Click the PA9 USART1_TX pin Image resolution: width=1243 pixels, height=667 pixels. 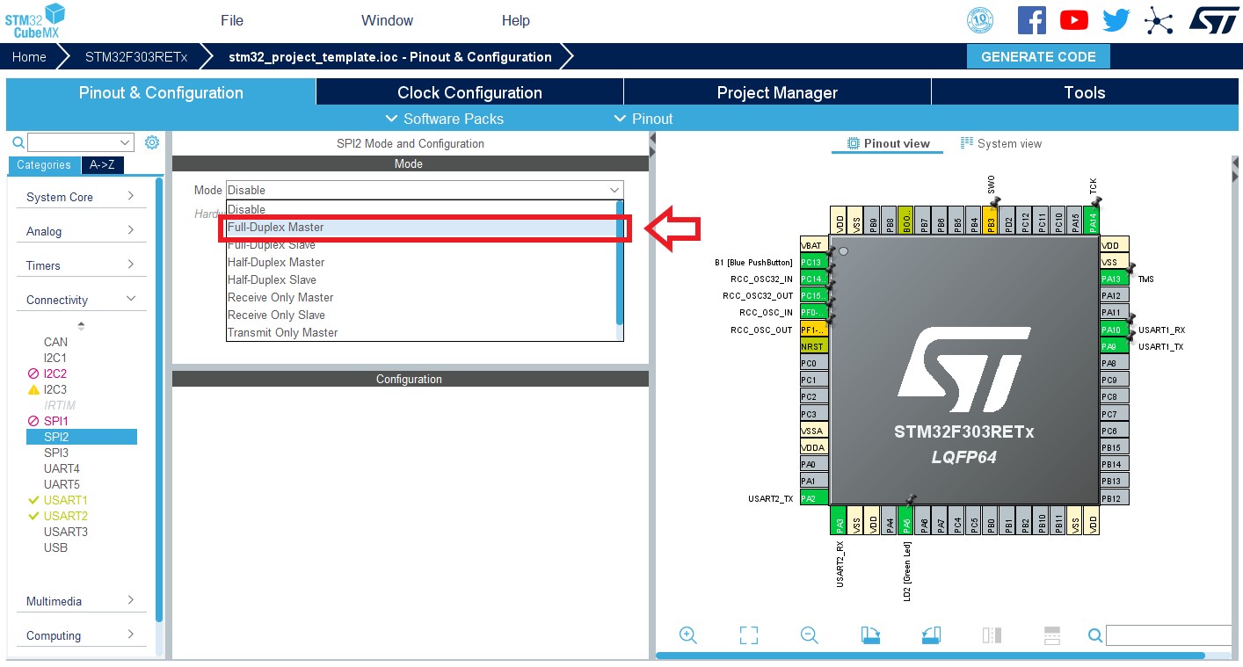(x=1115, y=346)
